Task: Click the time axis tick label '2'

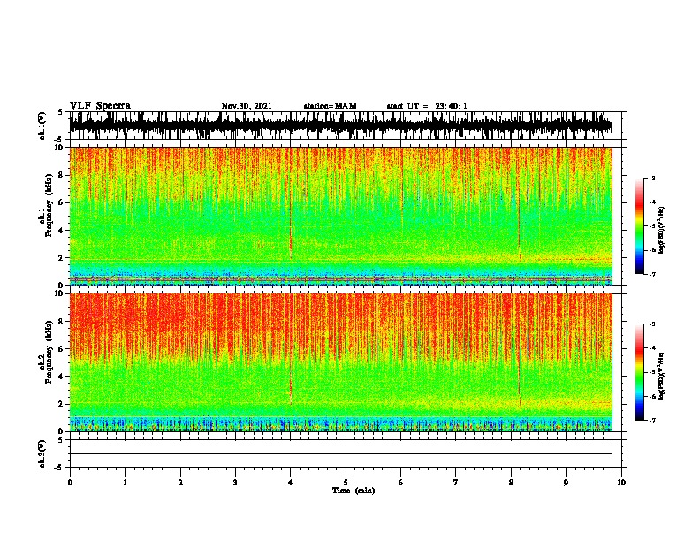Action: click(180, 483)
